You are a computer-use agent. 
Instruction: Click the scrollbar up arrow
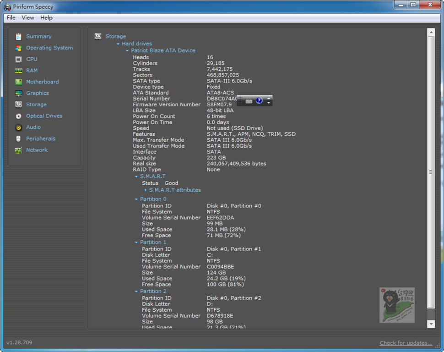pyautogui.click(x=431, y=33)
